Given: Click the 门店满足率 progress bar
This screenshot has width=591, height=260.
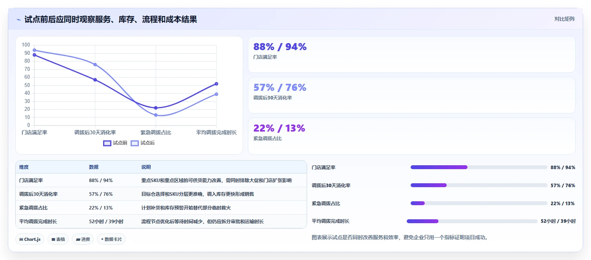Looking at the screenshot, I should coord(479,167).
